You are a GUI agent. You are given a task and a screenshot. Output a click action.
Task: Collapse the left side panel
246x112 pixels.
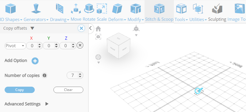point(91,28)
